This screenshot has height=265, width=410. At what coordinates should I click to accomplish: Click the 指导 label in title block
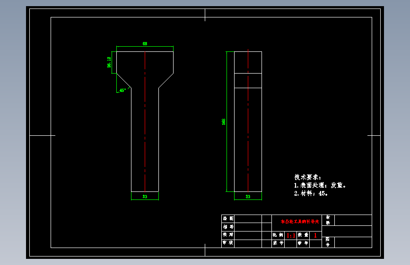228,227
